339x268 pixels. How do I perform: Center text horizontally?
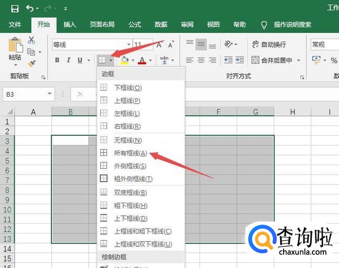[x=201, y=60]
